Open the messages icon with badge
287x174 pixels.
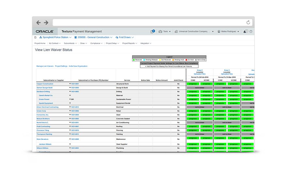coord(152,32)
